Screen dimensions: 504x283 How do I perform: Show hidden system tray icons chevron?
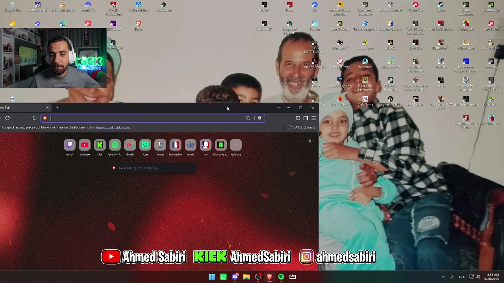coord(443,277)
